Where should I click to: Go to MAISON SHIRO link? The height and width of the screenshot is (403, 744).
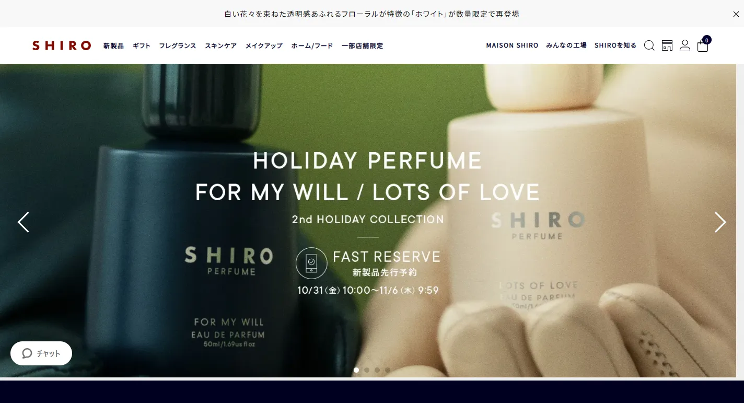click(x=512, y=45)
